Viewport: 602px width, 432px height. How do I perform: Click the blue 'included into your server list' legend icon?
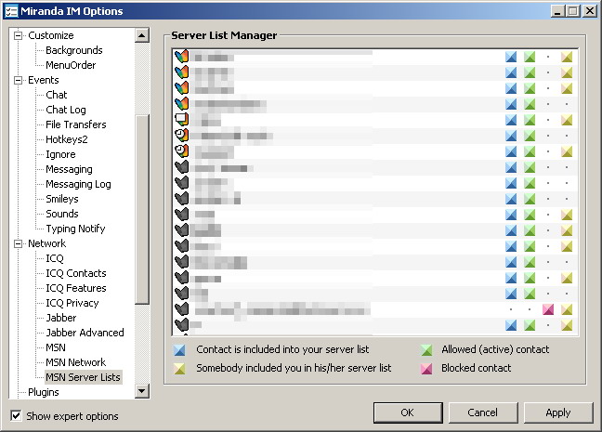pyautogui.click(x=179, y=350)
